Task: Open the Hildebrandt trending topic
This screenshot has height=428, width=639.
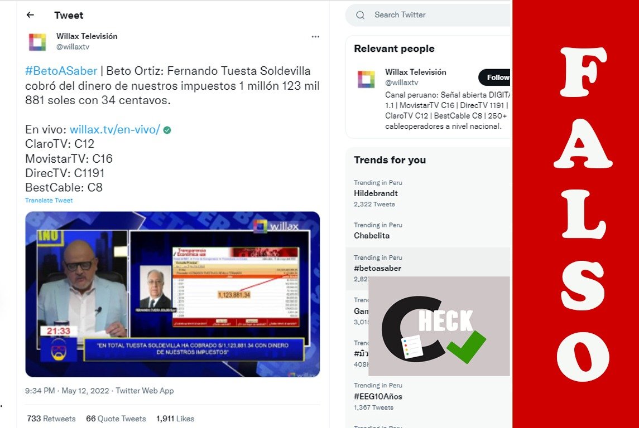Action: pos(428,193)
